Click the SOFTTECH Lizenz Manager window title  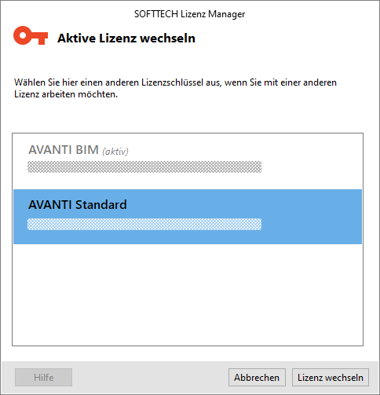[189, 14]
